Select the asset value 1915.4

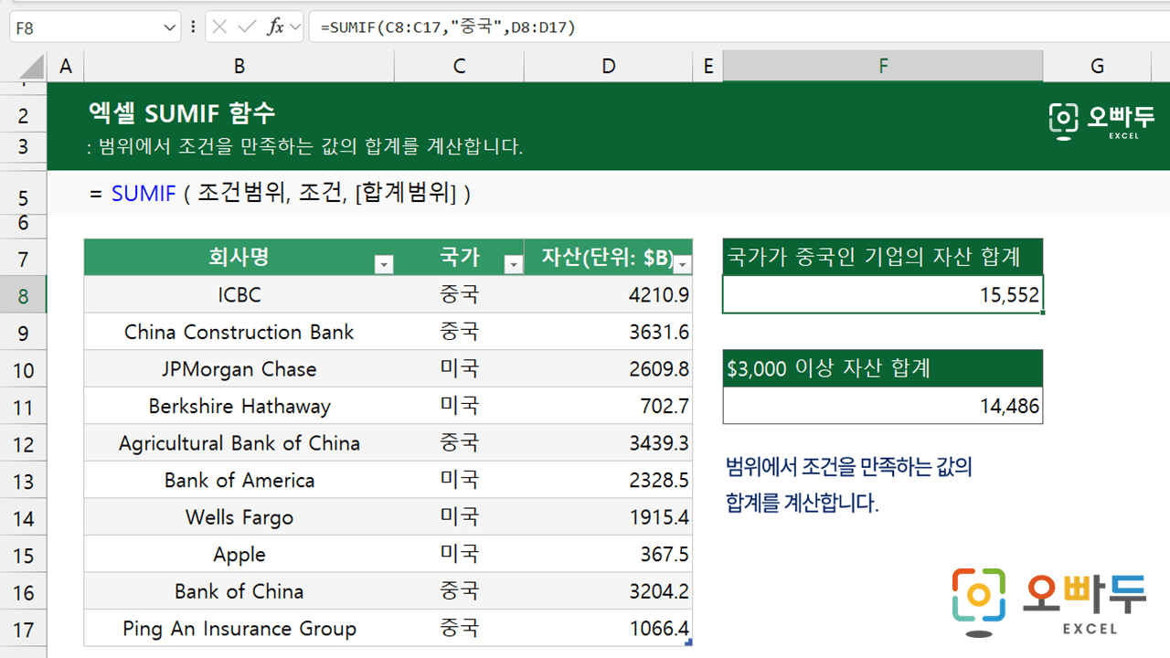click(609, 517)
